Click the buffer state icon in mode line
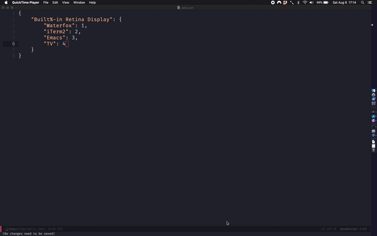The width and height of the screenshot is (377, 236). pyautogui.click(x=6, y=229)
